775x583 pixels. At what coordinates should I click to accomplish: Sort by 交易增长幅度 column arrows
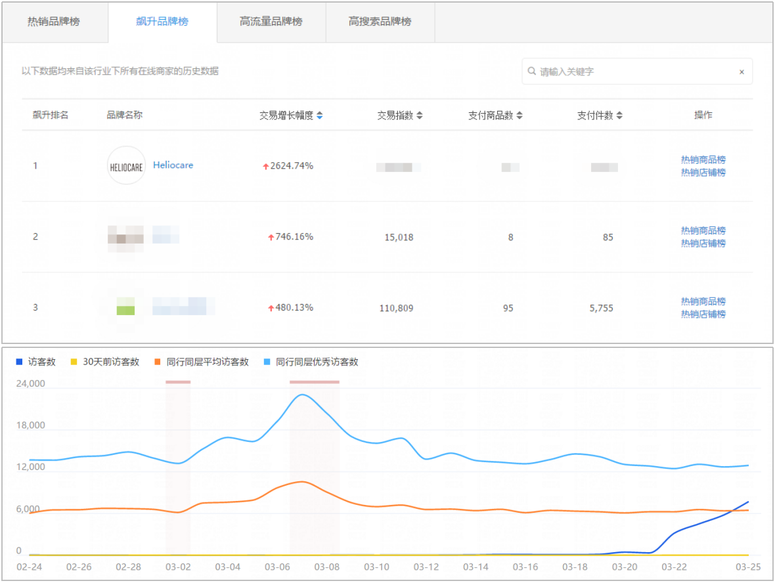pos(320,116)
